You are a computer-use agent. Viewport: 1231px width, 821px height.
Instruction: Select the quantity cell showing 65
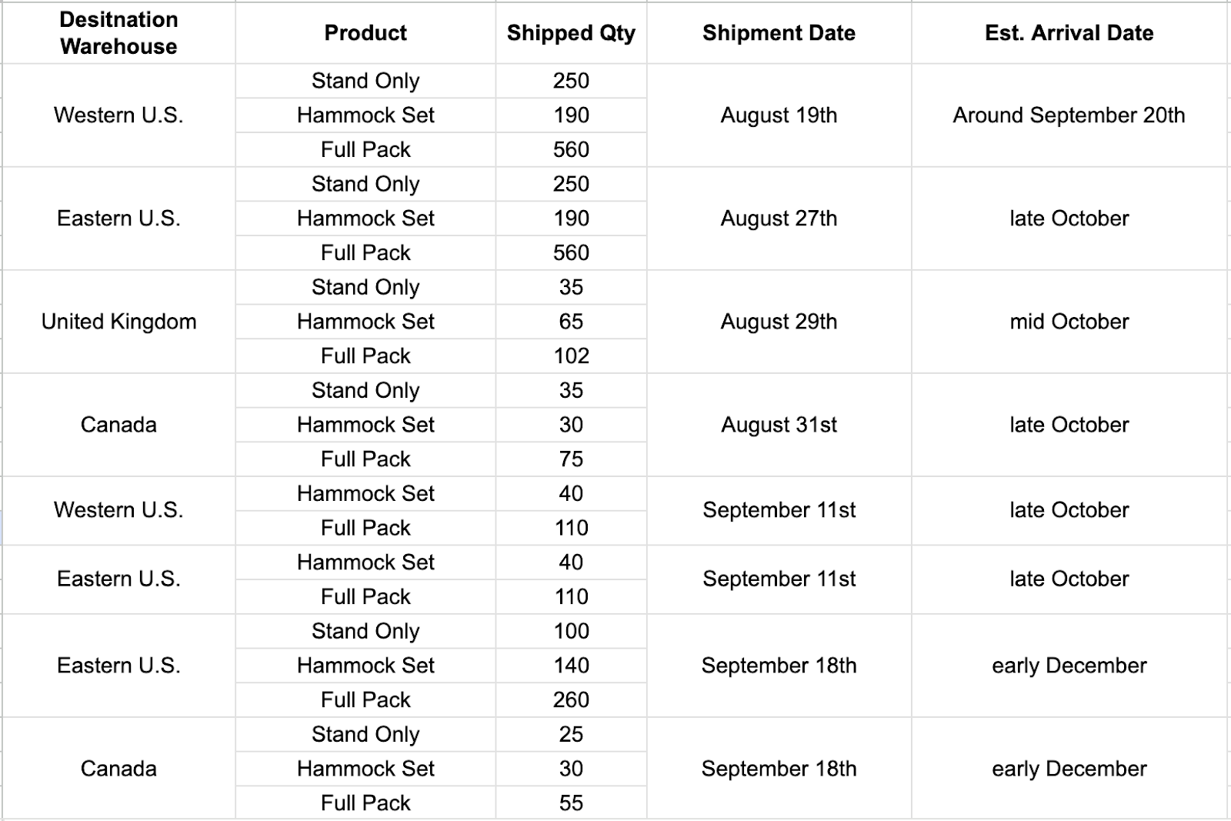571,322
